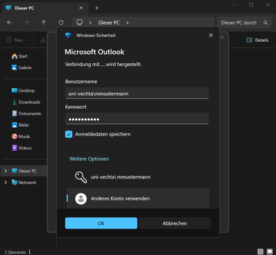Open Videos folder in sidebar
The height and width of the screenshot is (255, 276).
pos(21,148)
